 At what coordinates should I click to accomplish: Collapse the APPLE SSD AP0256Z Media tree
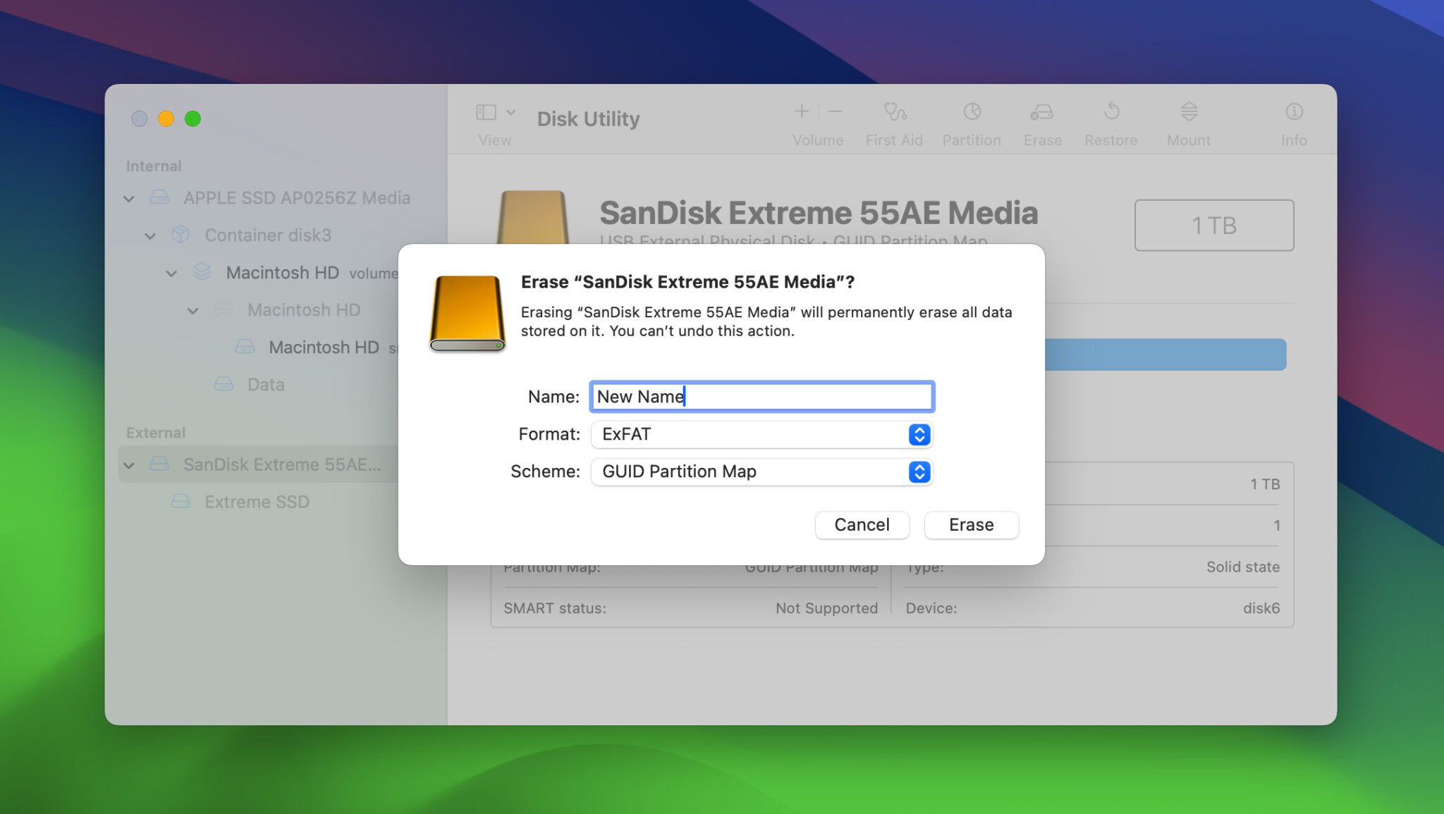pyautogui.click(x=129, y=198)
